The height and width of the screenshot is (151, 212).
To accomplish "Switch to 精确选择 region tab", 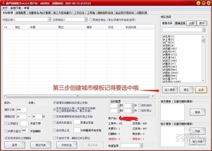I will point(180,23).
